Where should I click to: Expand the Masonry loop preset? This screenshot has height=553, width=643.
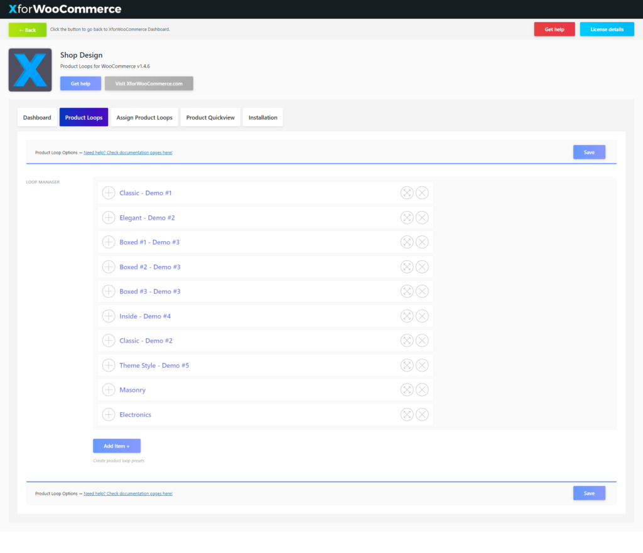click(109, 390)
